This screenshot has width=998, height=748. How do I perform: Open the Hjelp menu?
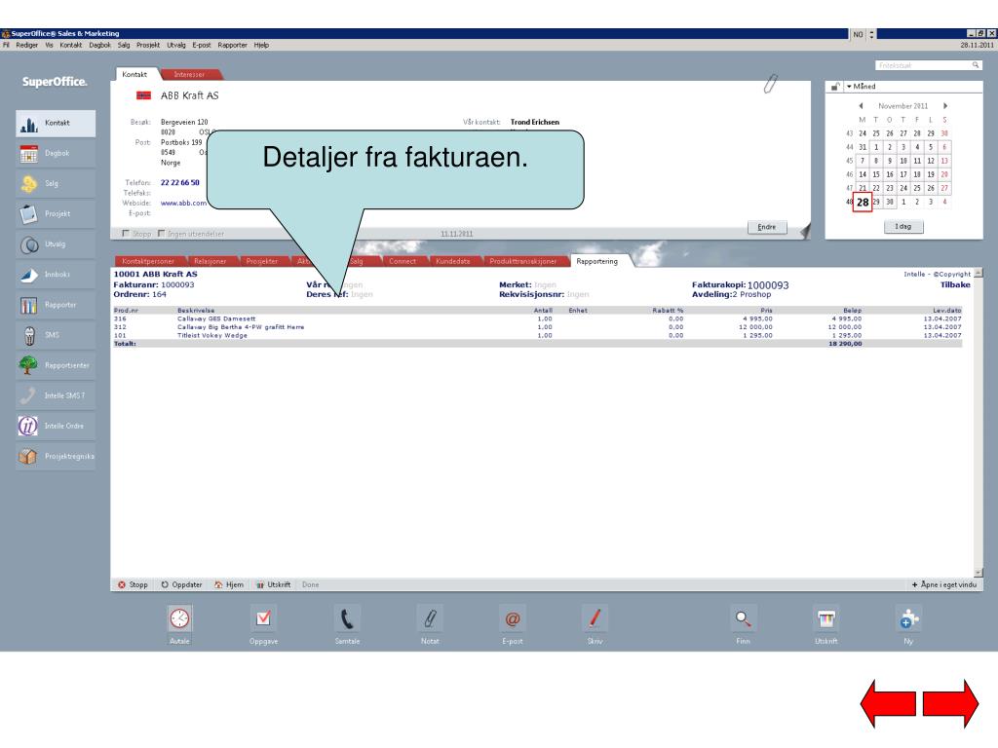pyautogui.click(x=261, y=45)
